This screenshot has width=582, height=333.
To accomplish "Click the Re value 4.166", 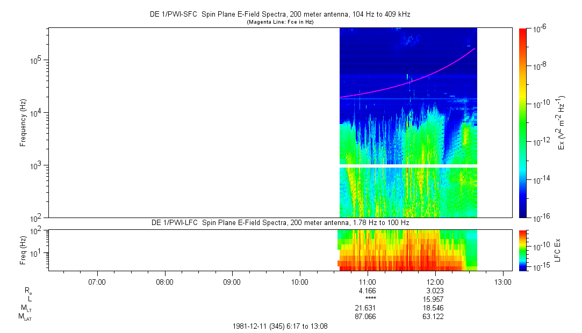I will 367,291.
